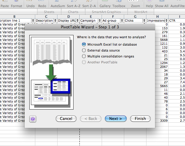
Task: Select column I header
Action: click(177, 17)
